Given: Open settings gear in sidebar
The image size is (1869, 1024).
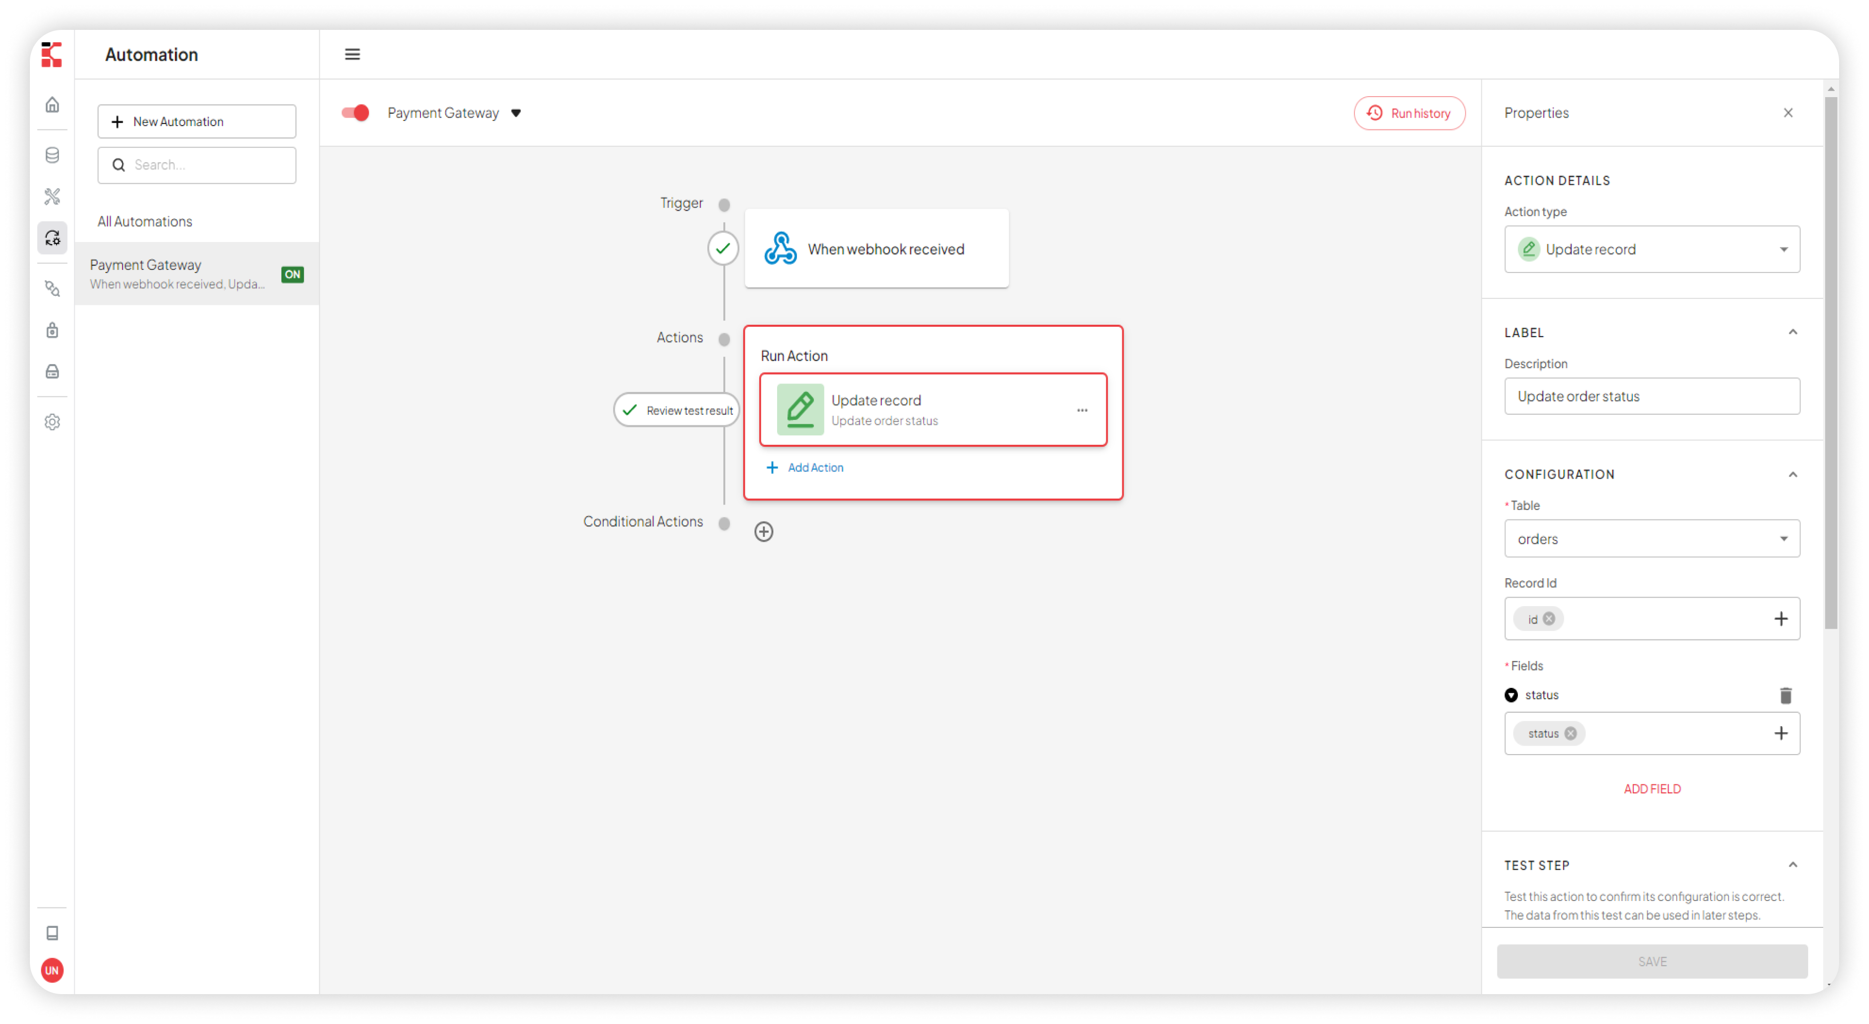Looking at the screenshot, I should [52, 422].
